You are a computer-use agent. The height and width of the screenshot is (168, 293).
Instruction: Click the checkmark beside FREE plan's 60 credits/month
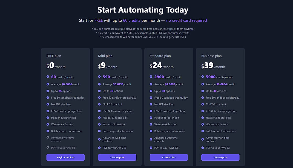coord(48,77)
